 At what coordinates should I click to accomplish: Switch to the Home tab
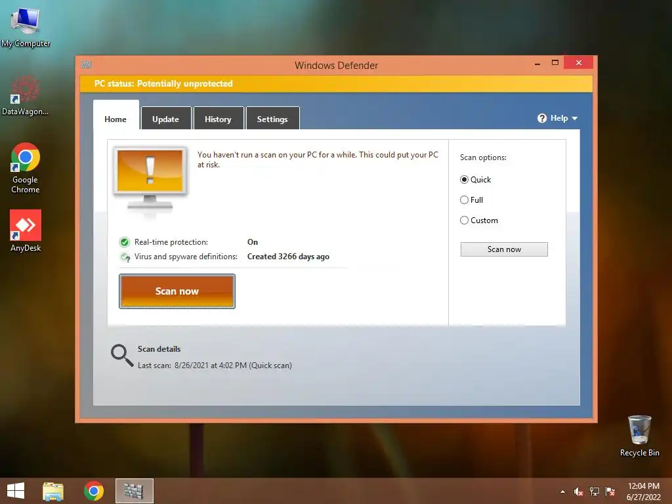[115, 119]
